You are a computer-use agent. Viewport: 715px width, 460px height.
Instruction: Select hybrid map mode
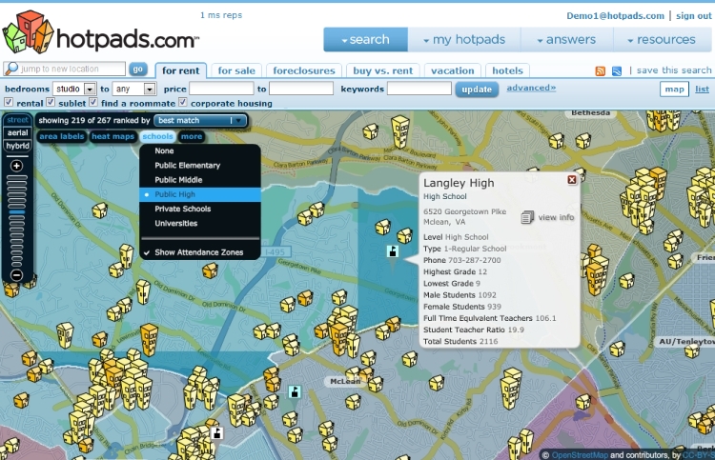[17, 146]
